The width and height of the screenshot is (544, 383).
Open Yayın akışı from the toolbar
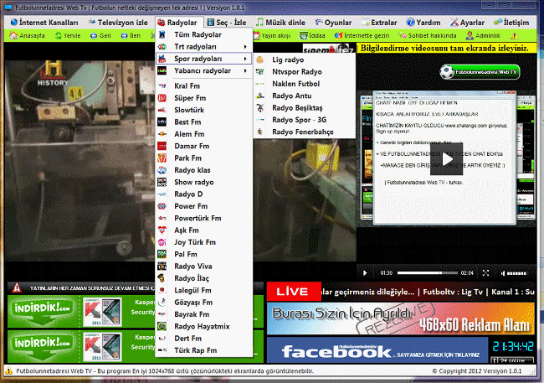click(x=272, y=35)
